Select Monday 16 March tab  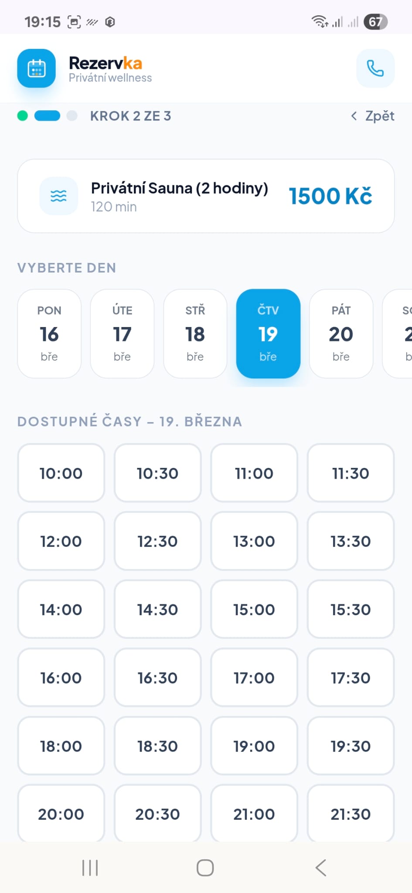[49, 333]
